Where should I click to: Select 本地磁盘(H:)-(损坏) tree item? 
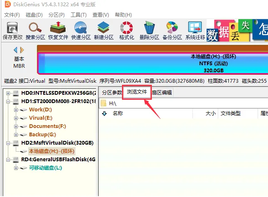tap(51, 151)
